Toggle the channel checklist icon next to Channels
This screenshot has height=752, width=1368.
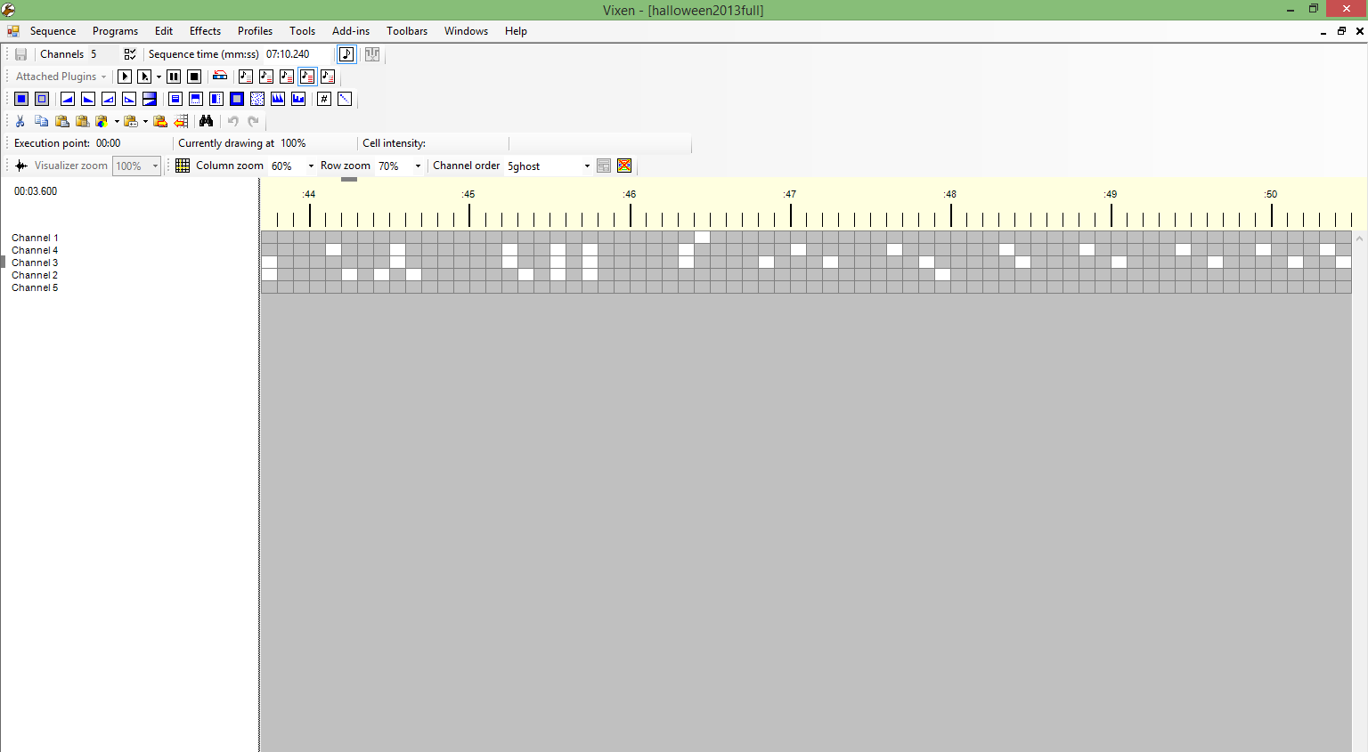[x=130, y=54]
